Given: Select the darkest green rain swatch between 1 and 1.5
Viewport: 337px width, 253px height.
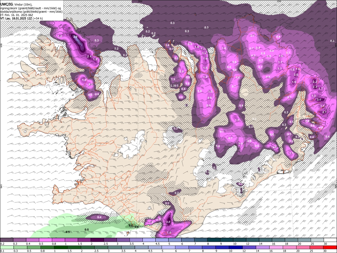Looking at the screenshot, I should [x=61, y=247].
